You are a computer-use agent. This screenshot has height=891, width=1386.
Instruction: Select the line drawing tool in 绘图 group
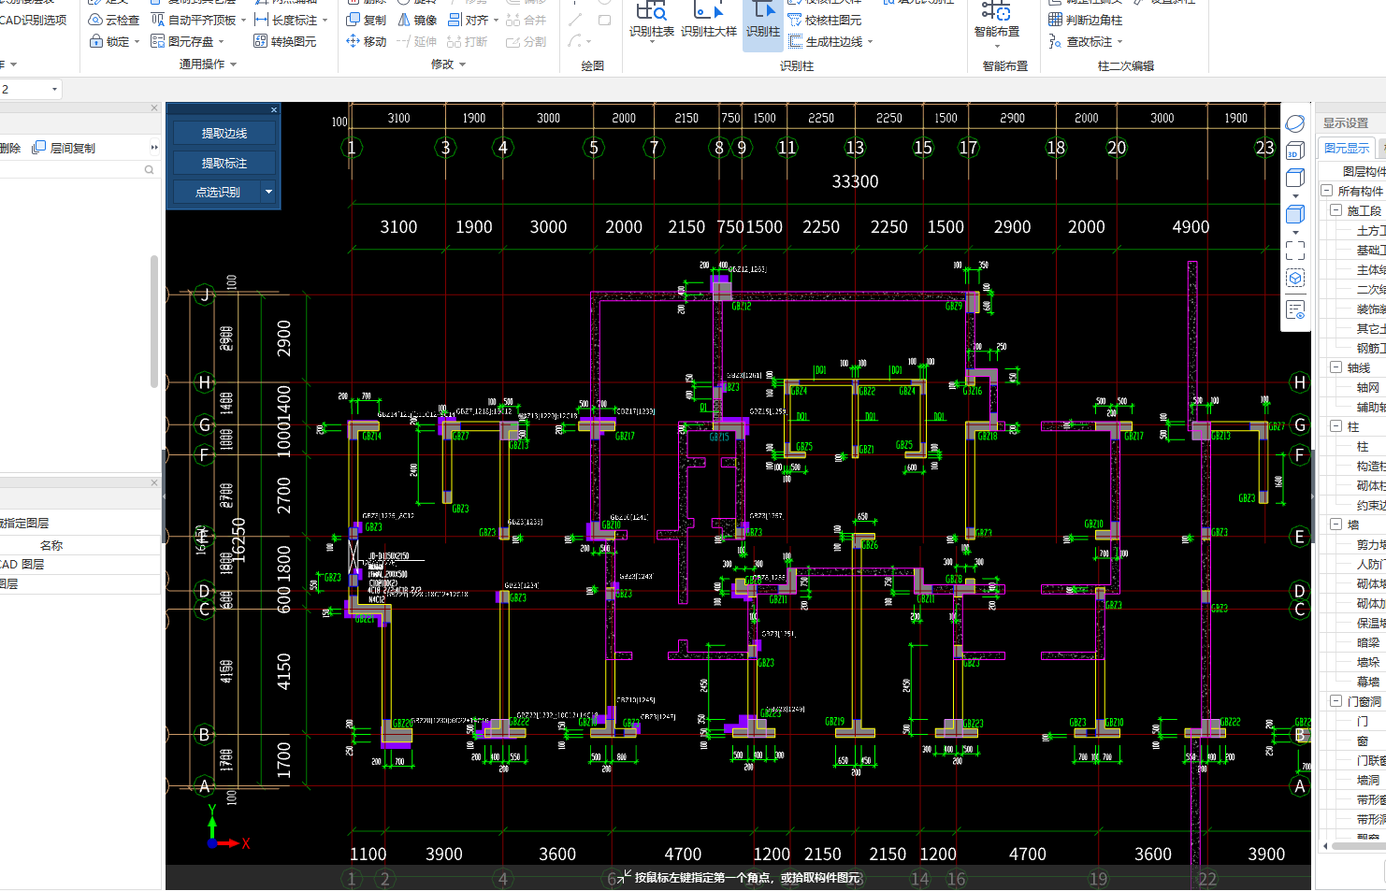coord(574,20)
